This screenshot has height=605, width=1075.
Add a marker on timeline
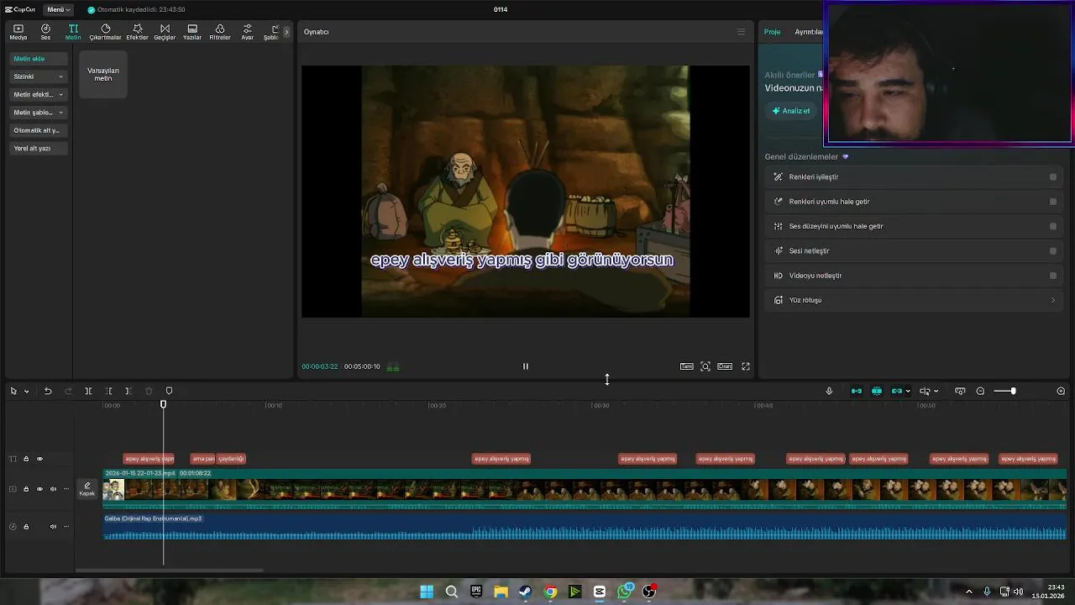[x=169, y=391]
